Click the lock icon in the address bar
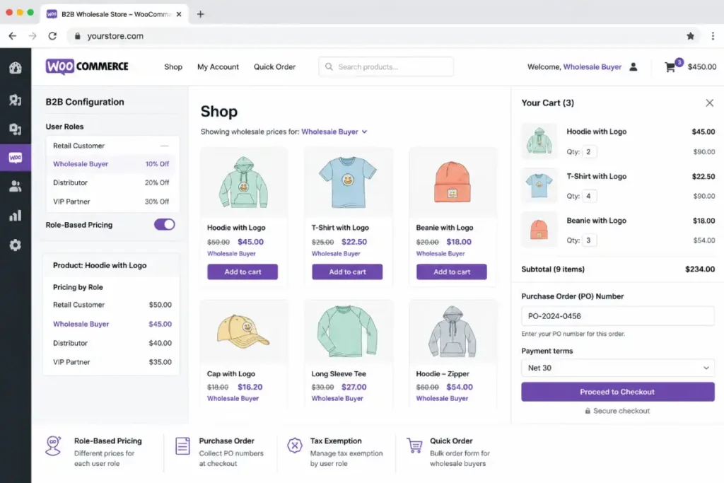724x483 pixels. tap(77, 36)
